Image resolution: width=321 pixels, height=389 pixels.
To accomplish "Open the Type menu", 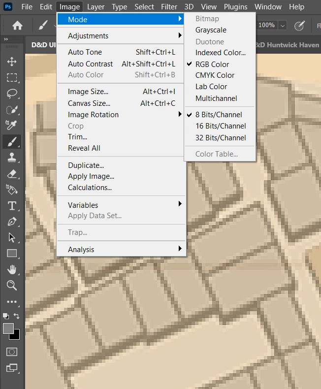I will 119,7.
